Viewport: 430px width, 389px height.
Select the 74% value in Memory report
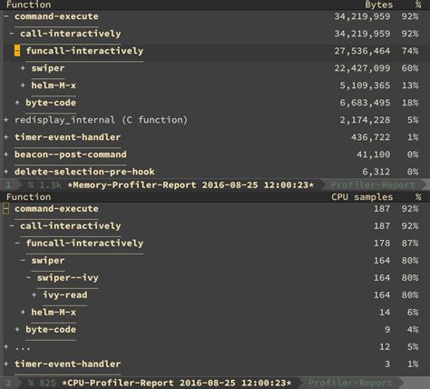(x=410, y=51)
